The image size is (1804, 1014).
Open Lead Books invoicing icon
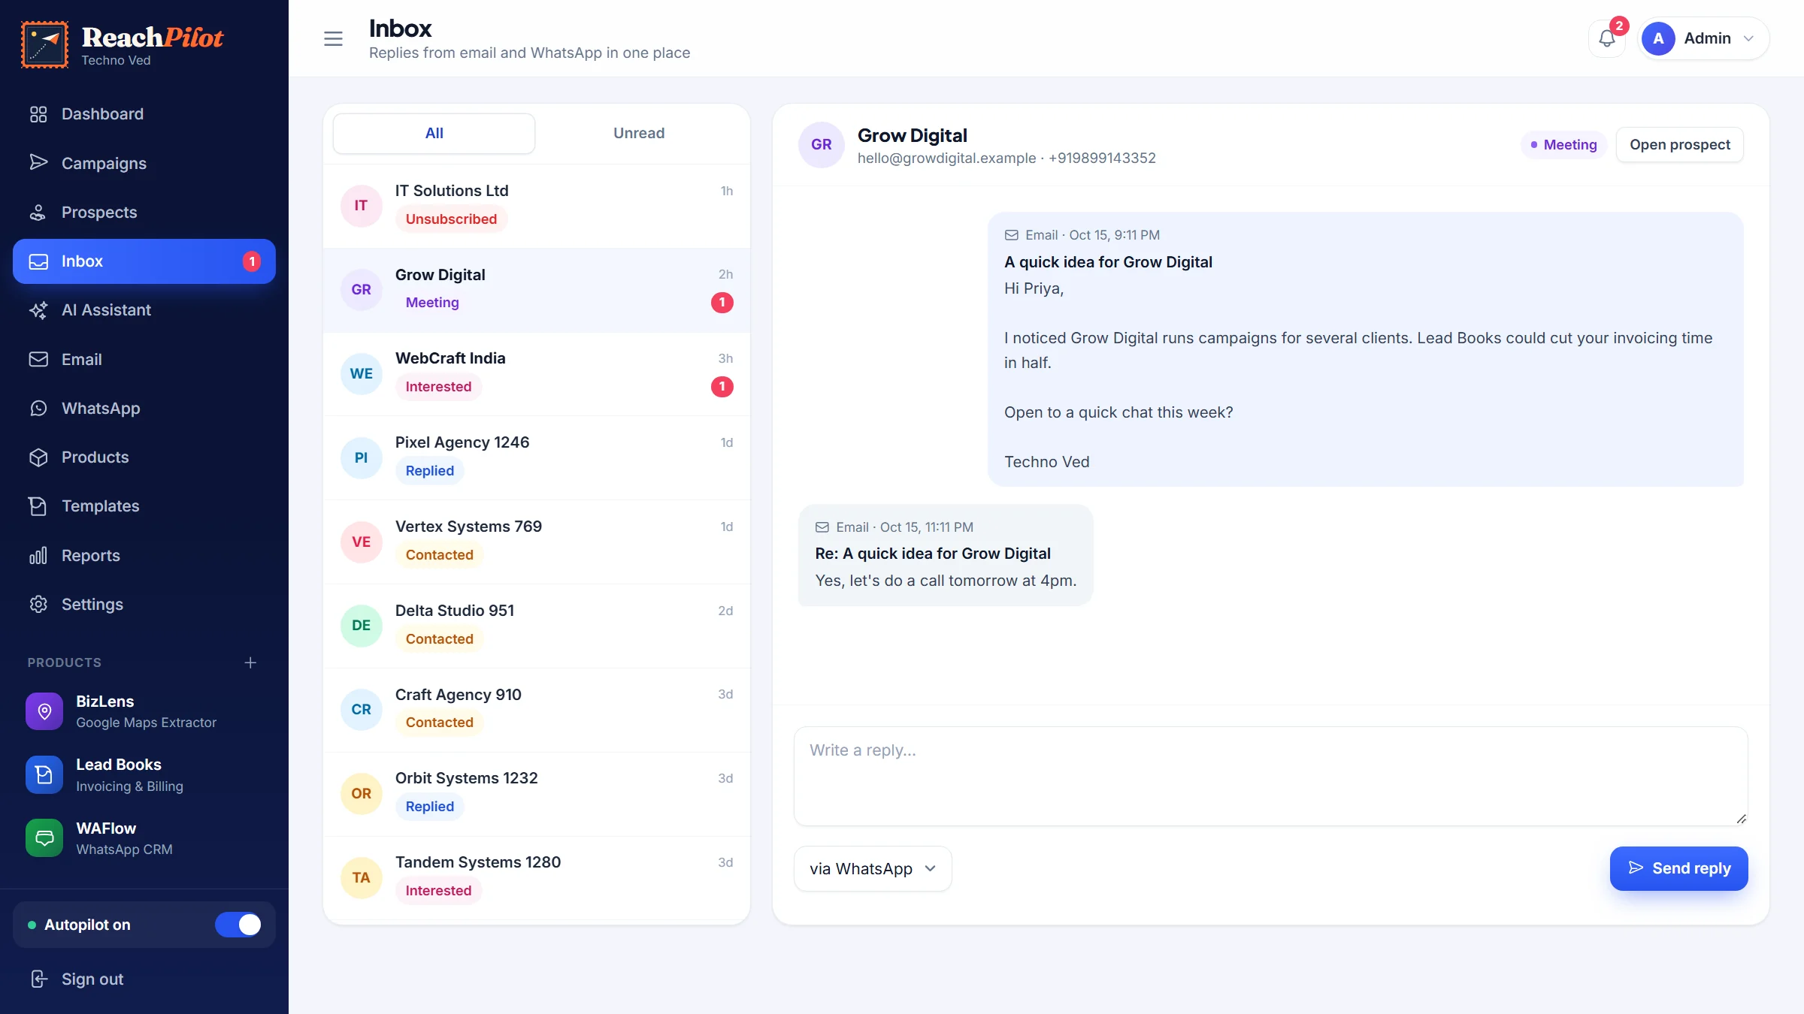pyautogui.click(x=44, y=774)
